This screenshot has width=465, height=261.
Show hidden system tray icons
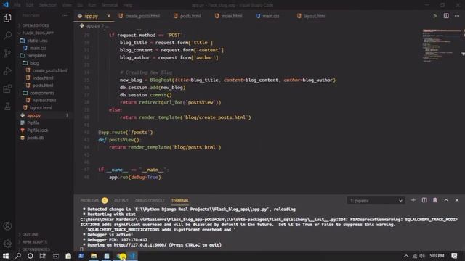tap(406, 256)
